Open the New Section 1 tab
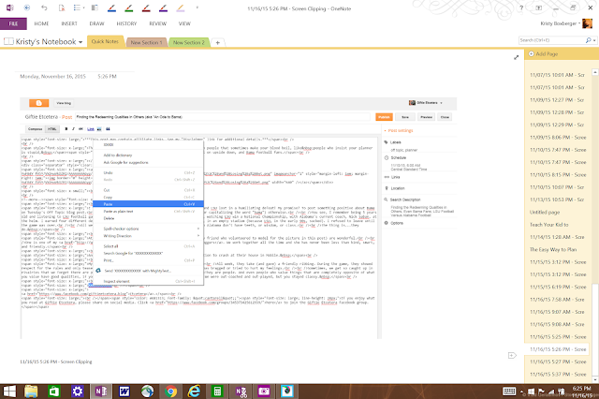The height and width of the screenshot is (399, 599). point(146,42)
